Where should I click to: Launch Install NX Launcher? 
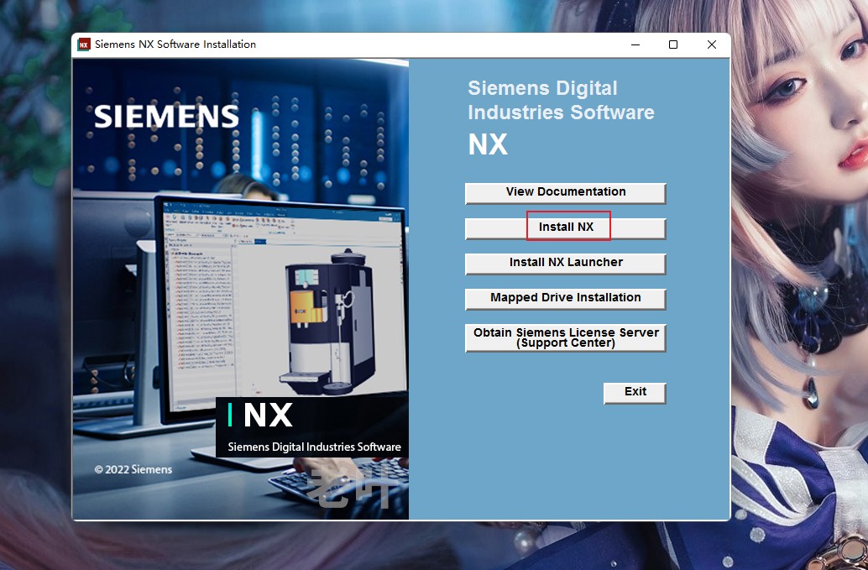pos(565,264)
